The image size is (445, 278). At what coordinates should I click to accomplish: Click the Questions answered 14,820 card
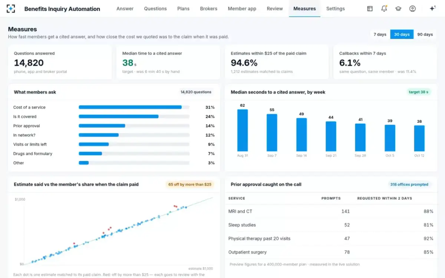click(60, 62)
